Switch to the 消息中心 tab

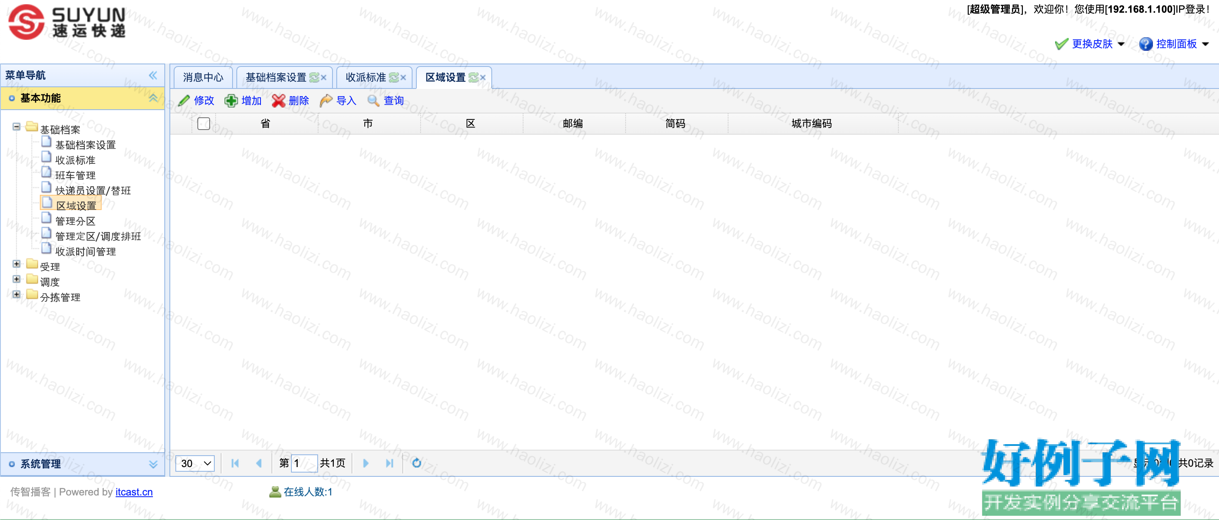[203, 77]
